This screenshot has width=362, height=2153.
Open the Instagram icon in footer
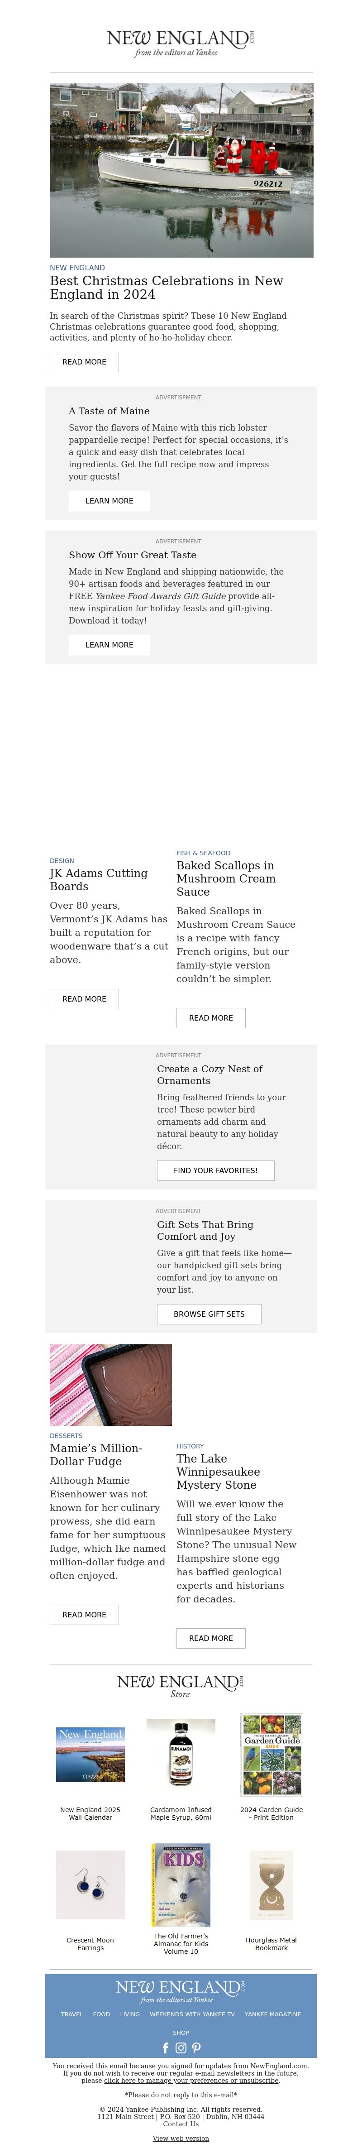pyautogui.click(x=181, y=2048)
